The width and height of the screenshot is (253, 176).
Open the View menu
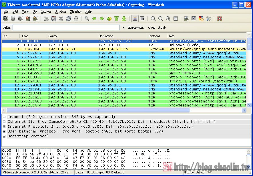coord(25,11)
